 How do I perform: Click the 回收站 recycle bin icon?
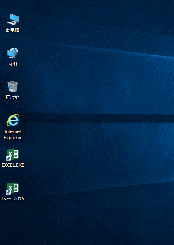tap(13, 87)
